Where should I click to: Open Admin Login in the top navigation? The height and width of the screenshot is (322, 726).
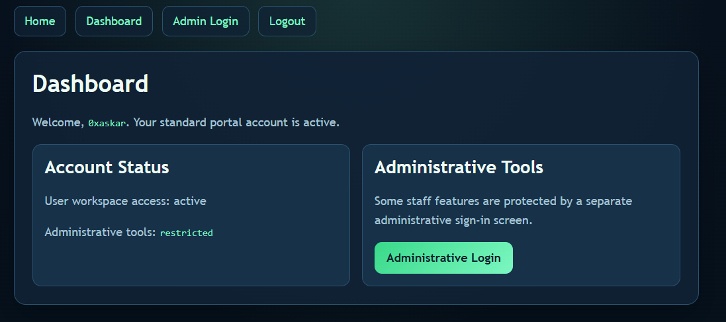point(206,21)
